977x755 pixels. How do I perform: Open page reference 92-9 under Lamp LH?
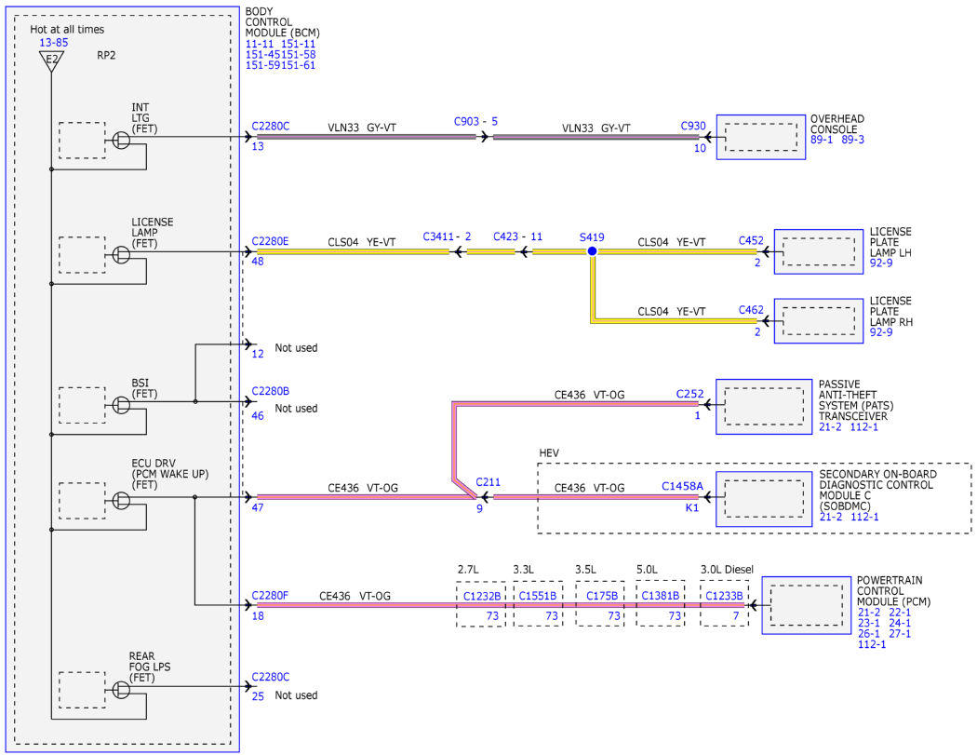coord(881,263)
